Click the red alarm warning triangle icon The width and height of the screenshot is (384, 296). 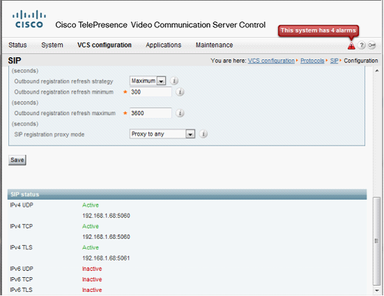pos(351,45)
